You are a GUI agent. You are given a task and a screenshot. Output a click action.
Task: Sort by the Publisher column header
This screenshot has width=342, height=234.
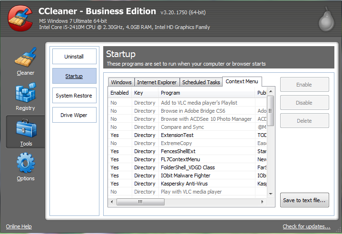[261, 93]
